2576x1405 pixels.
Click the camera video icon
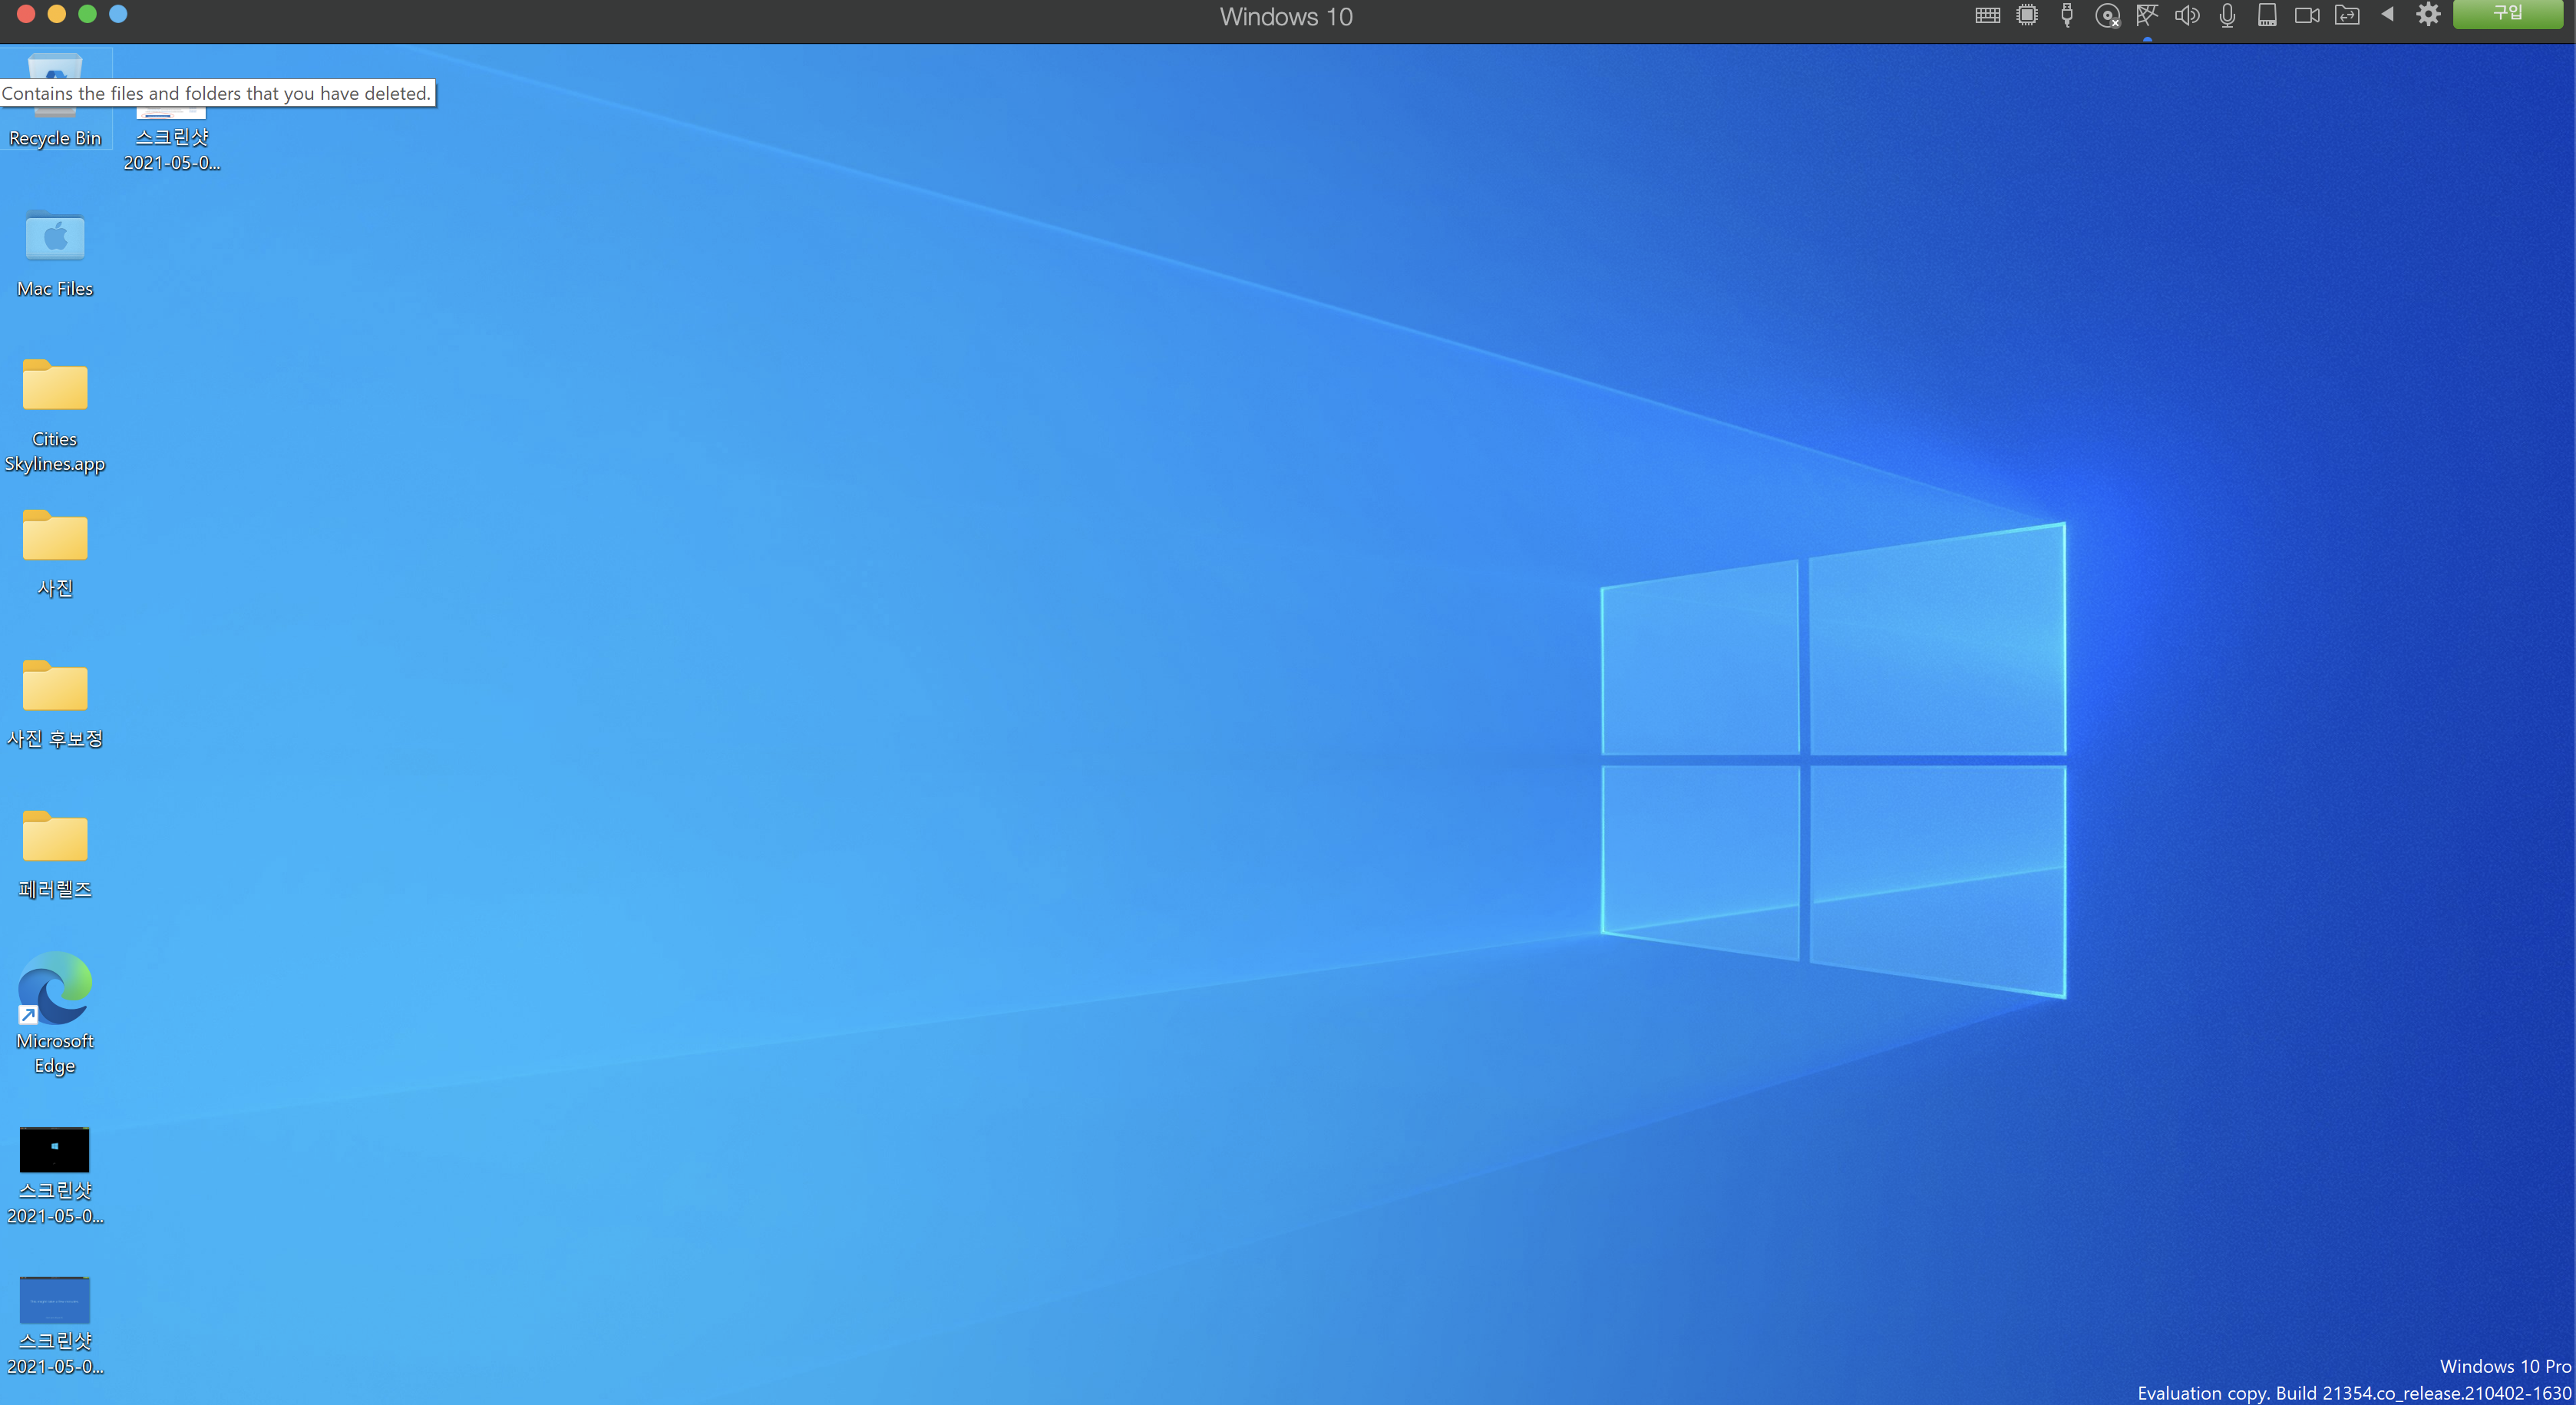point(2307,15)
